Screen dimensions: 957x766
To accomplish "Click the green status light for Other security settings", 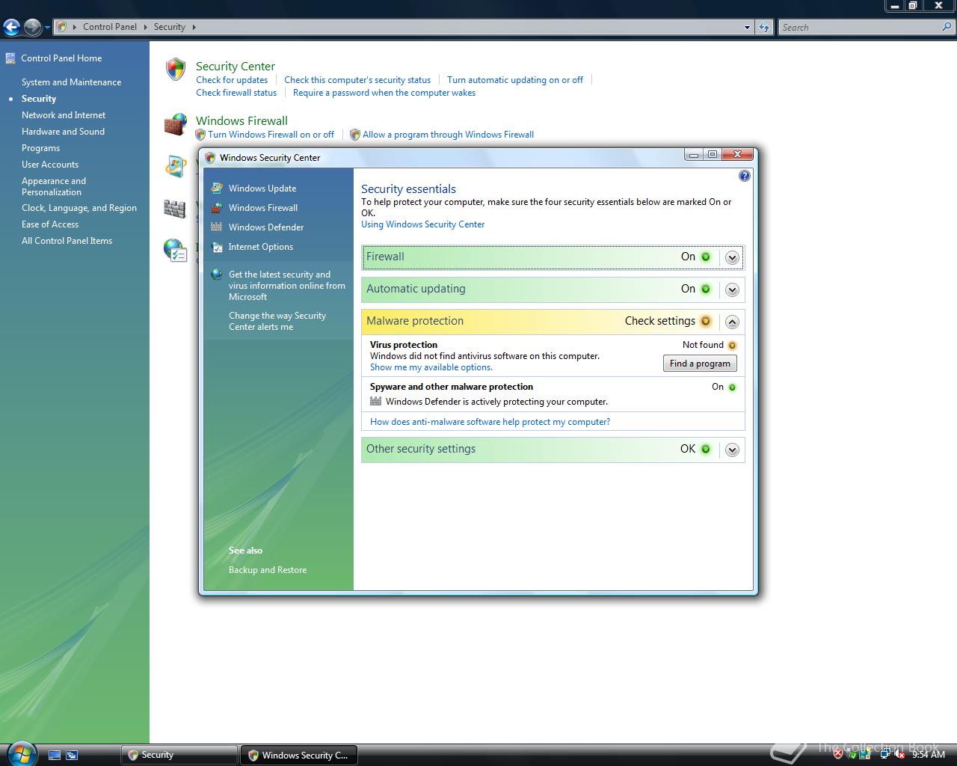I will (x=706, y=450).
